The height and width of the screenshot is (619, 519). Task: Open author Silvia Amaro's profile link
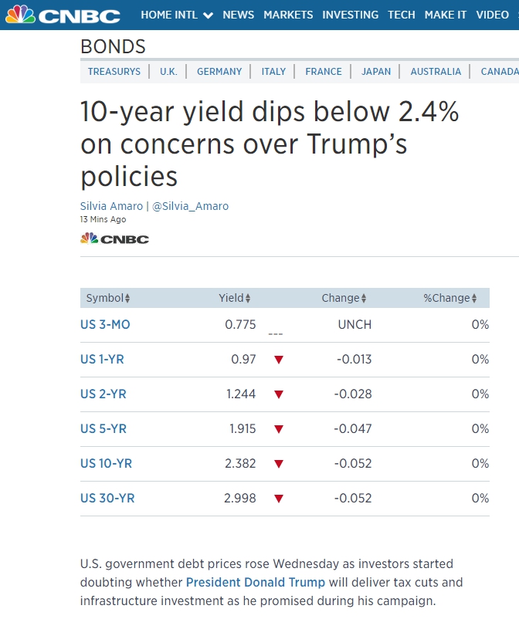111,206
